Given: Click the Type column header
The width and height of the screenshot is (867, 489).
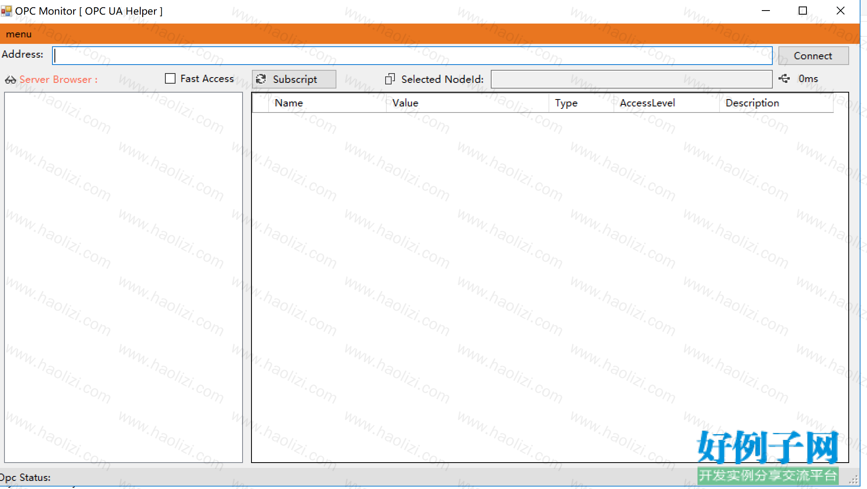Looking at the screenshot, I should [581, 103].
